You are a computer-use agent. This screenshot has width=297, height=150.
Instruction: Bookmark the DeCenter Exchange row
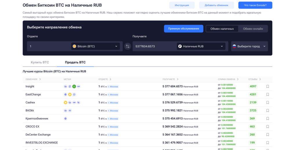point(268,135)
